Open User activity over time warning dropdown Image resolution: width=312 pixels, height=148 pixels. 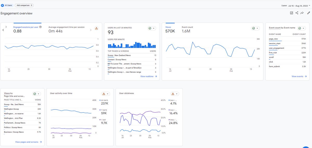pyautogui.click(x=106, y=94)
